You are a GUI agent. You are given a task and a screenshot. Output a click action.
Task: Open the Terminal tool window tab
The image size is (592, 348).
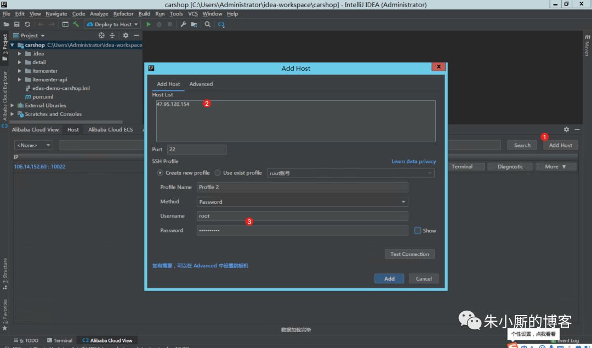59,340
